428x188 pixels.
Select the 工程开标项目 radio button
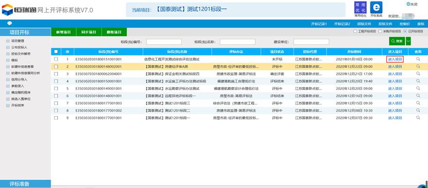(x=355, y=31)
